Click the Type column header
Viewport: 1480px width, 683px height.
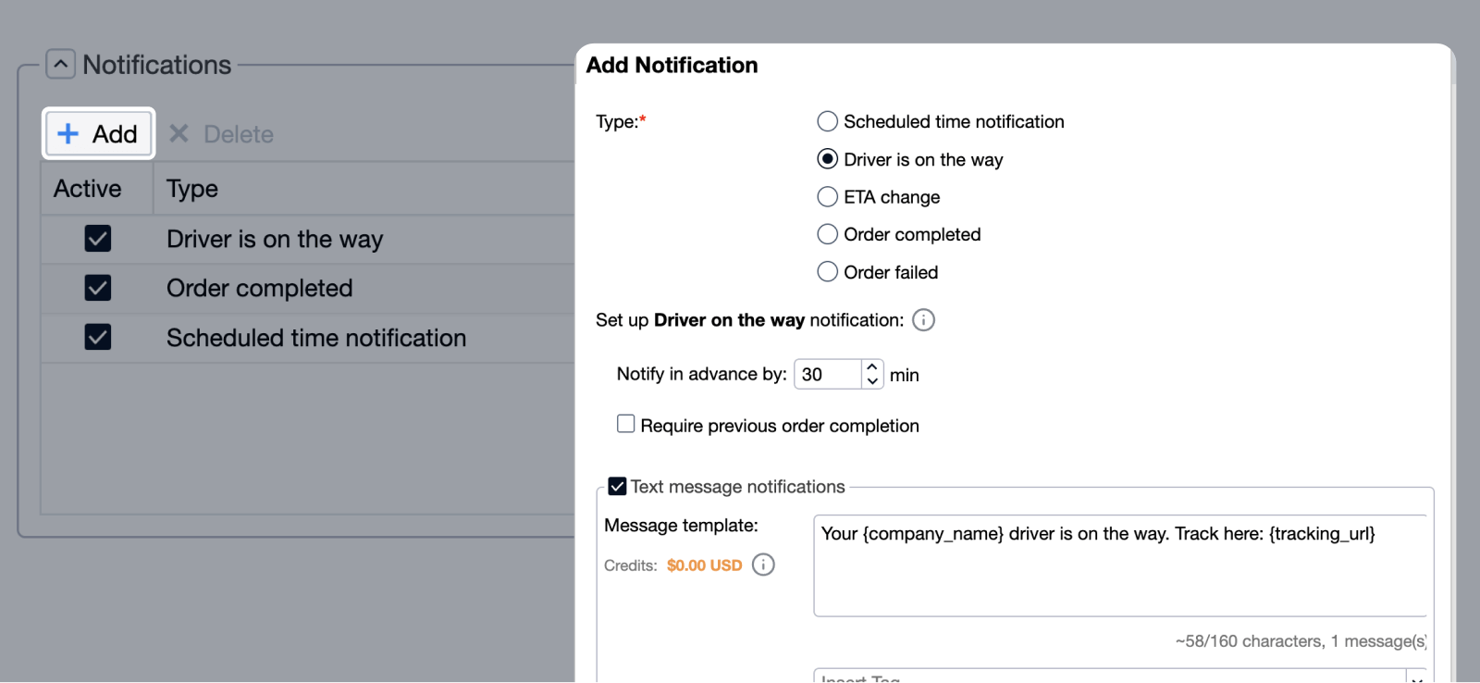pyautogui.click(x=192, y=189)
